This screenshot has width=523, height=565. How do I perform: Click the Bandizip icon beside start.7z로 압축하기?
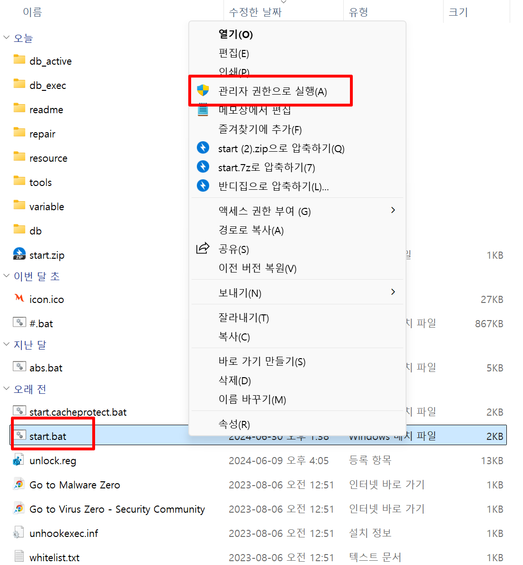point(203,167)
